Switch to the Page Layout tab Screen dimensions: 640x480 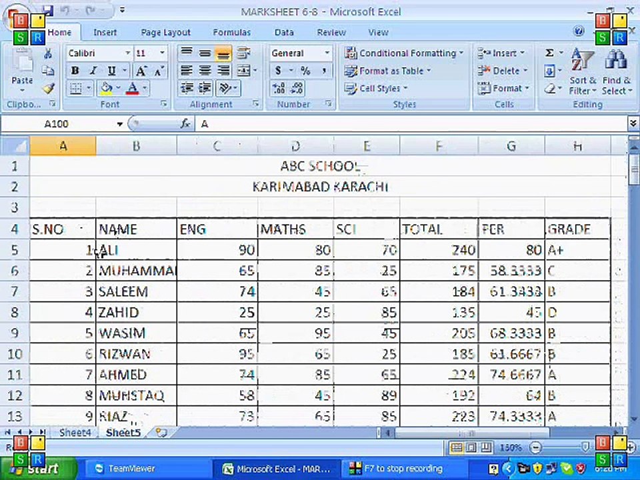pyautogui.click(x=165, y=32)
